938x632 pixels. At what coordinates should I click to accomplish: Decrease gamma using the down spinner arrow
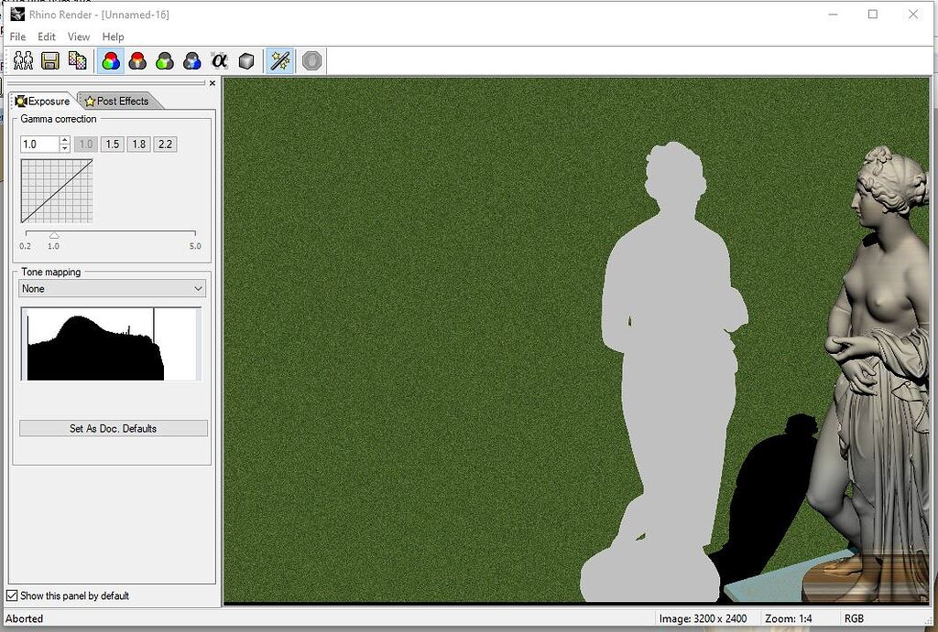click(x=64, y=147)
